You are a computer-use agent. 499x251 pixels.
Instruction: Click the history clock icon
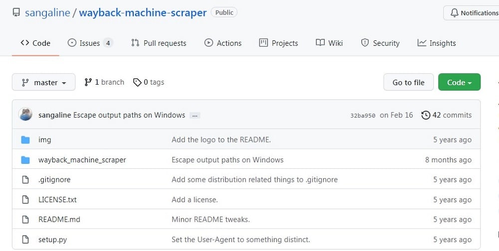pyautogui.click(x=426, y=115)
